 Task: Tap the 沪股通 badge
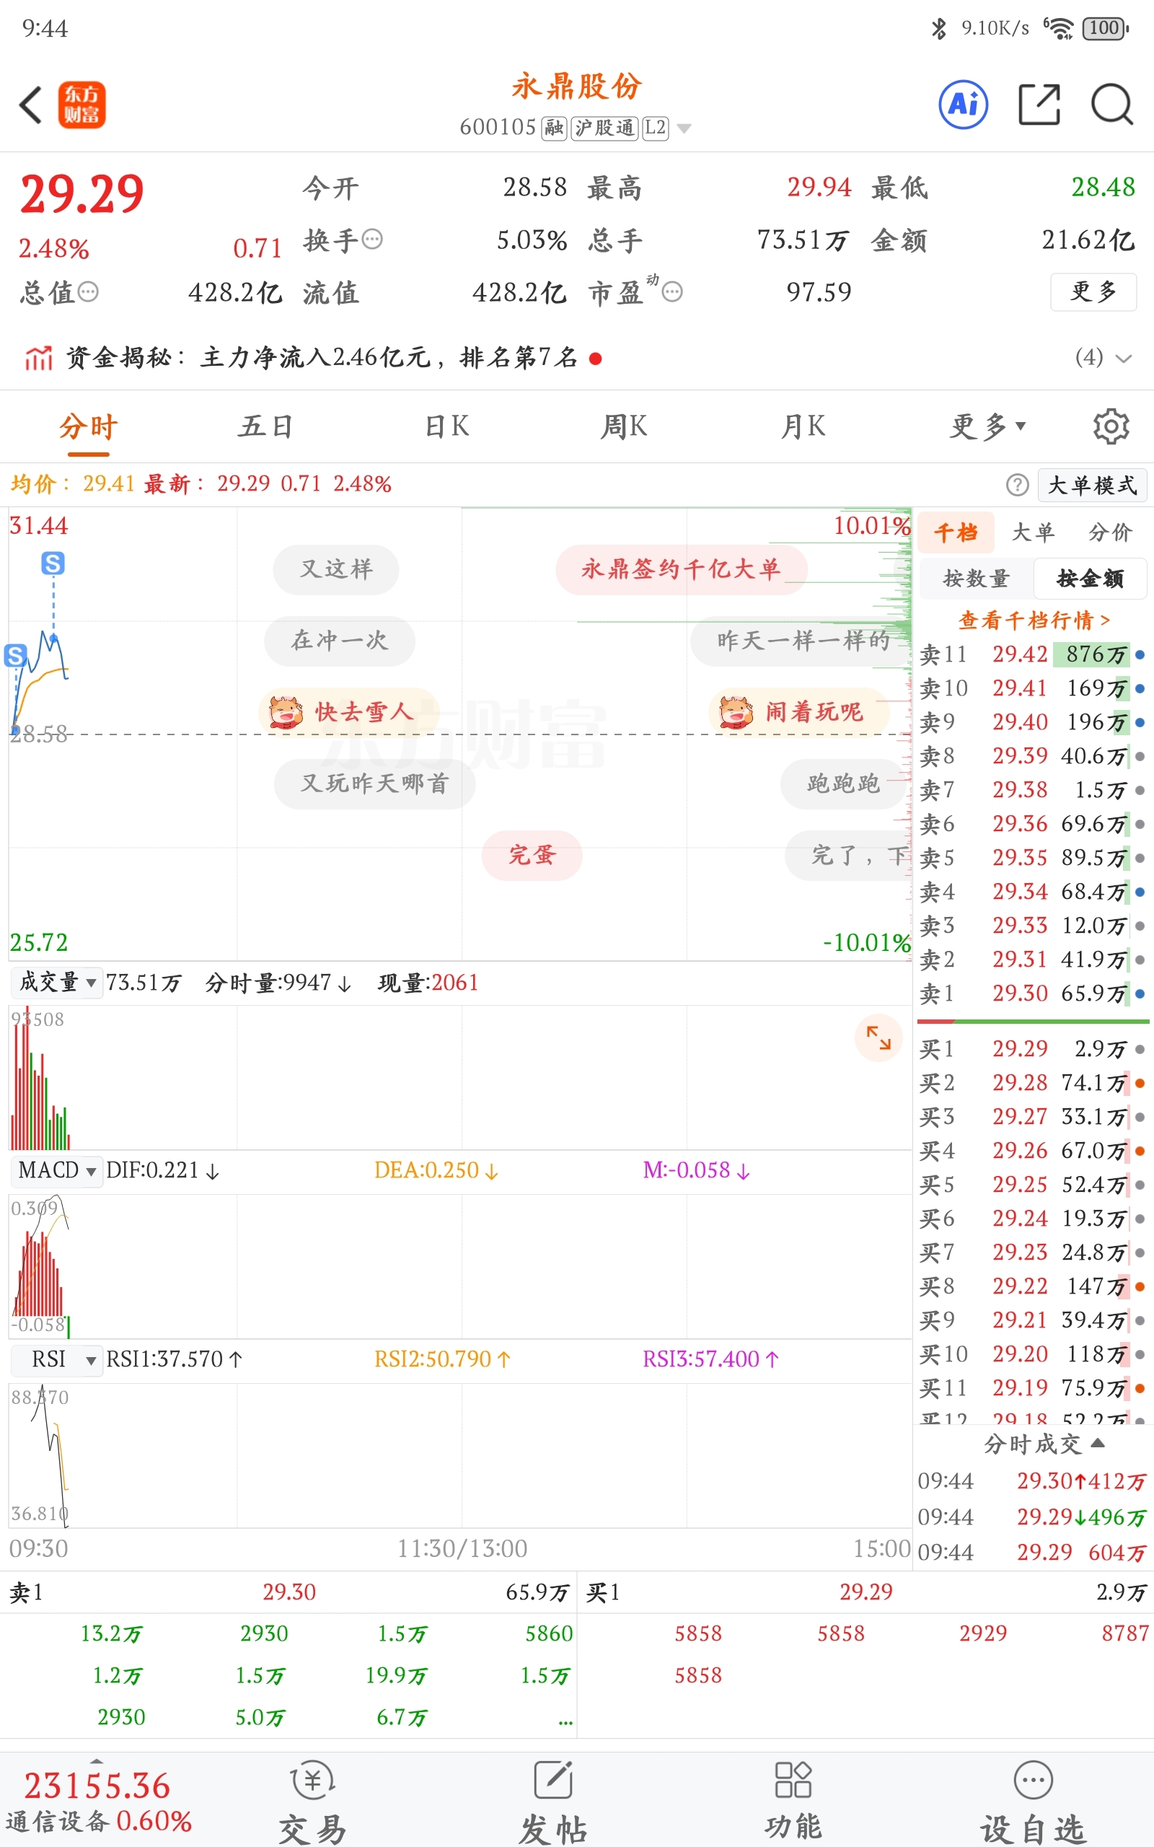point(604,128)
